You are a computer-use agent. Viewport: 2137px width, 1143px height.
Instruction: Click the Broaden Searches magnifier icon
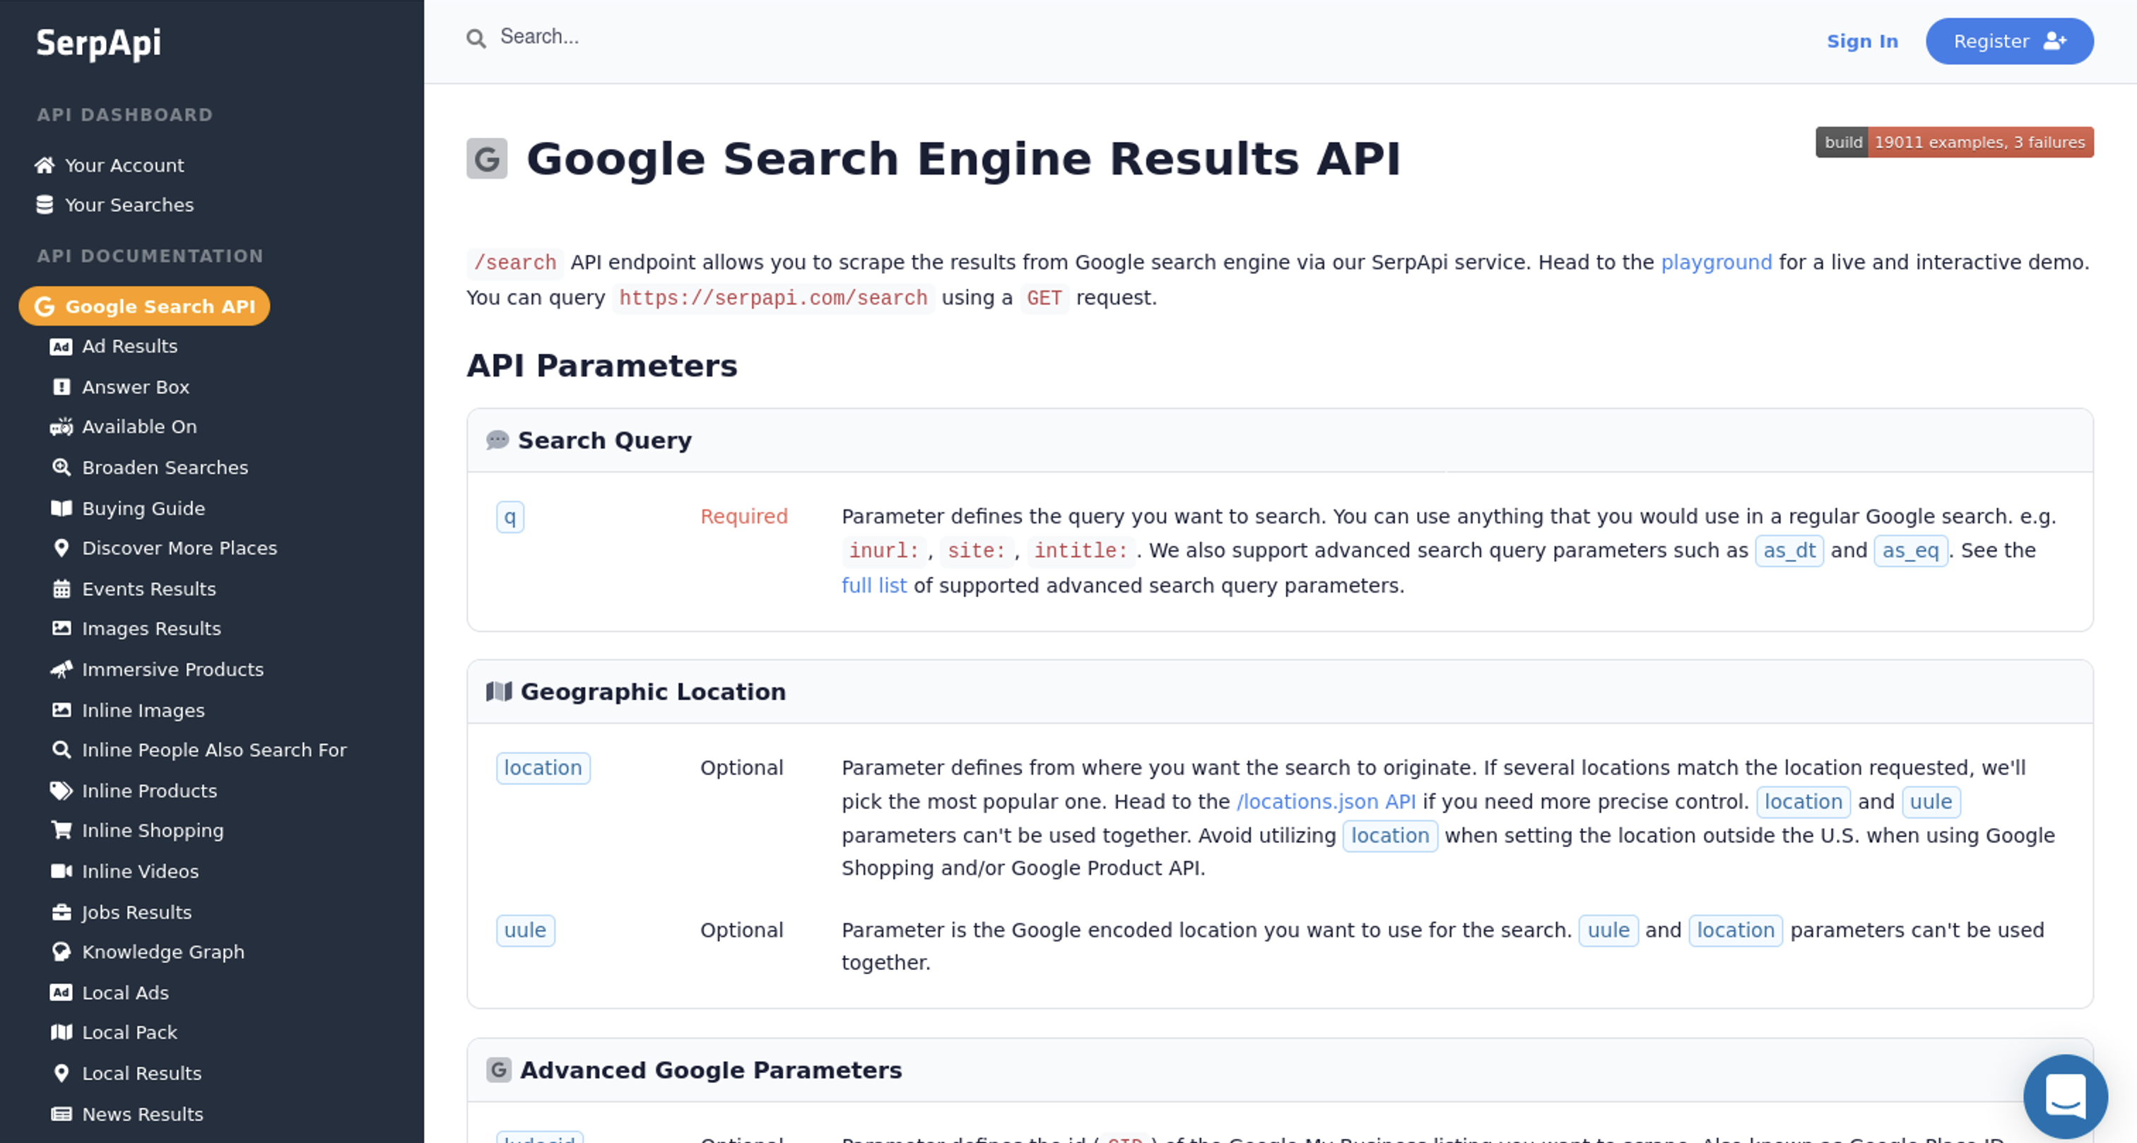pos(61,467)
